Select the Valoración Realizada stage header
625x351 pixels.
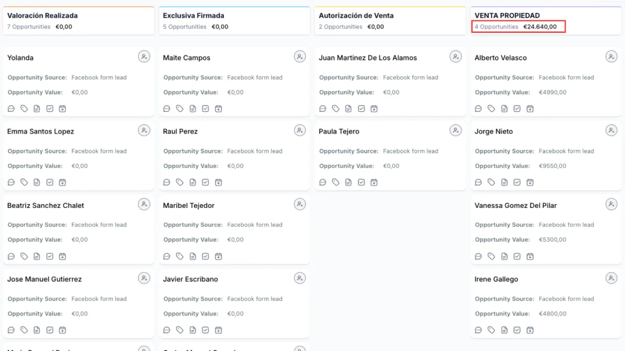43,16
